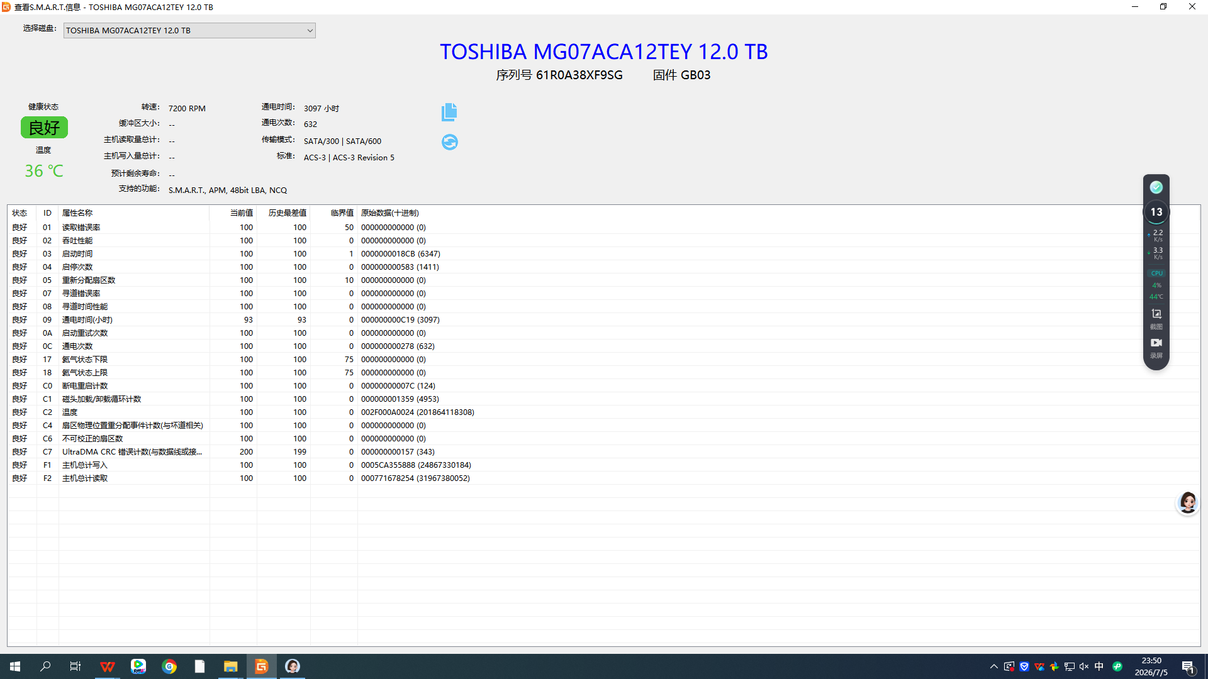Select the 启停次数 attribute row
Image resolution: width=1208 pixels, height=679 pixels.
[x=604, y=267]
